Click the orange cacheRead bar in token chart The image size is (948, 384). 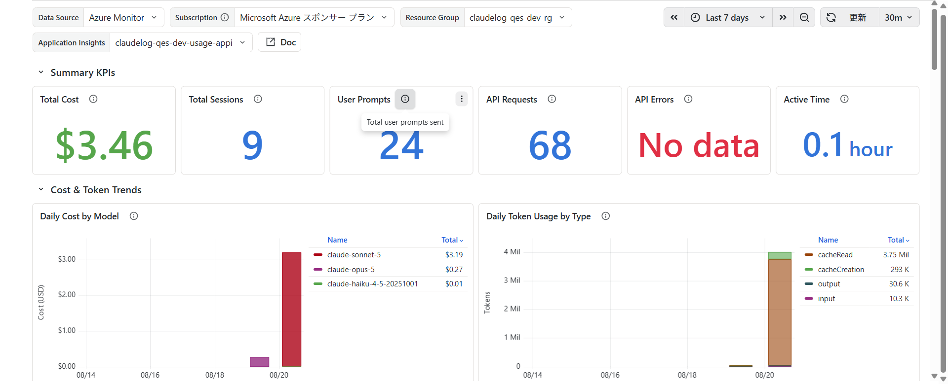[780, 312]
